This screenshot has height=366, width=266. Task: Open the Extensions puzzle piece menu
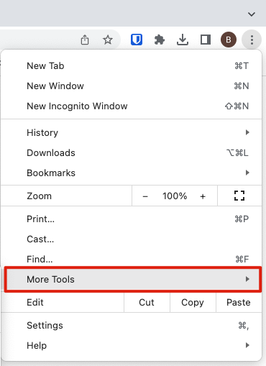pos(160,40)
